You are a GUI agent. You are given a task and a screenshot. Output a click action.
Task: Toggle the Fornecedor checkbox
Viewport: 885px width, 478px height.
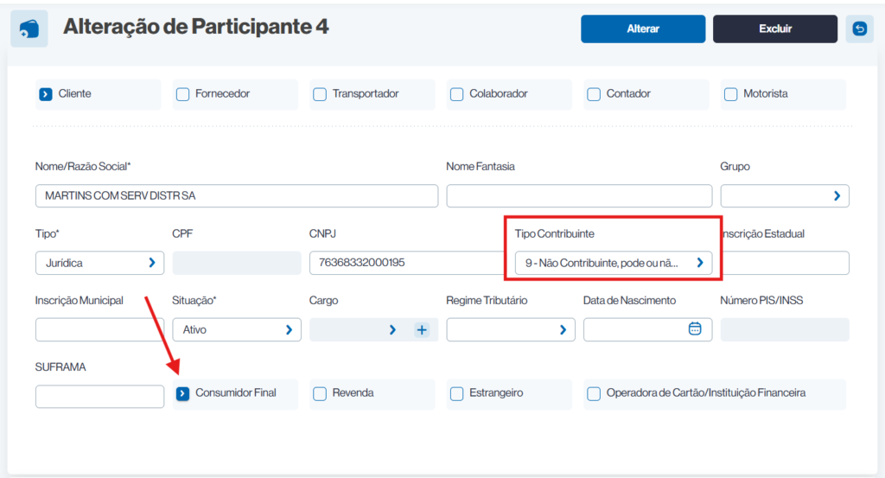(x=182, y=94)
